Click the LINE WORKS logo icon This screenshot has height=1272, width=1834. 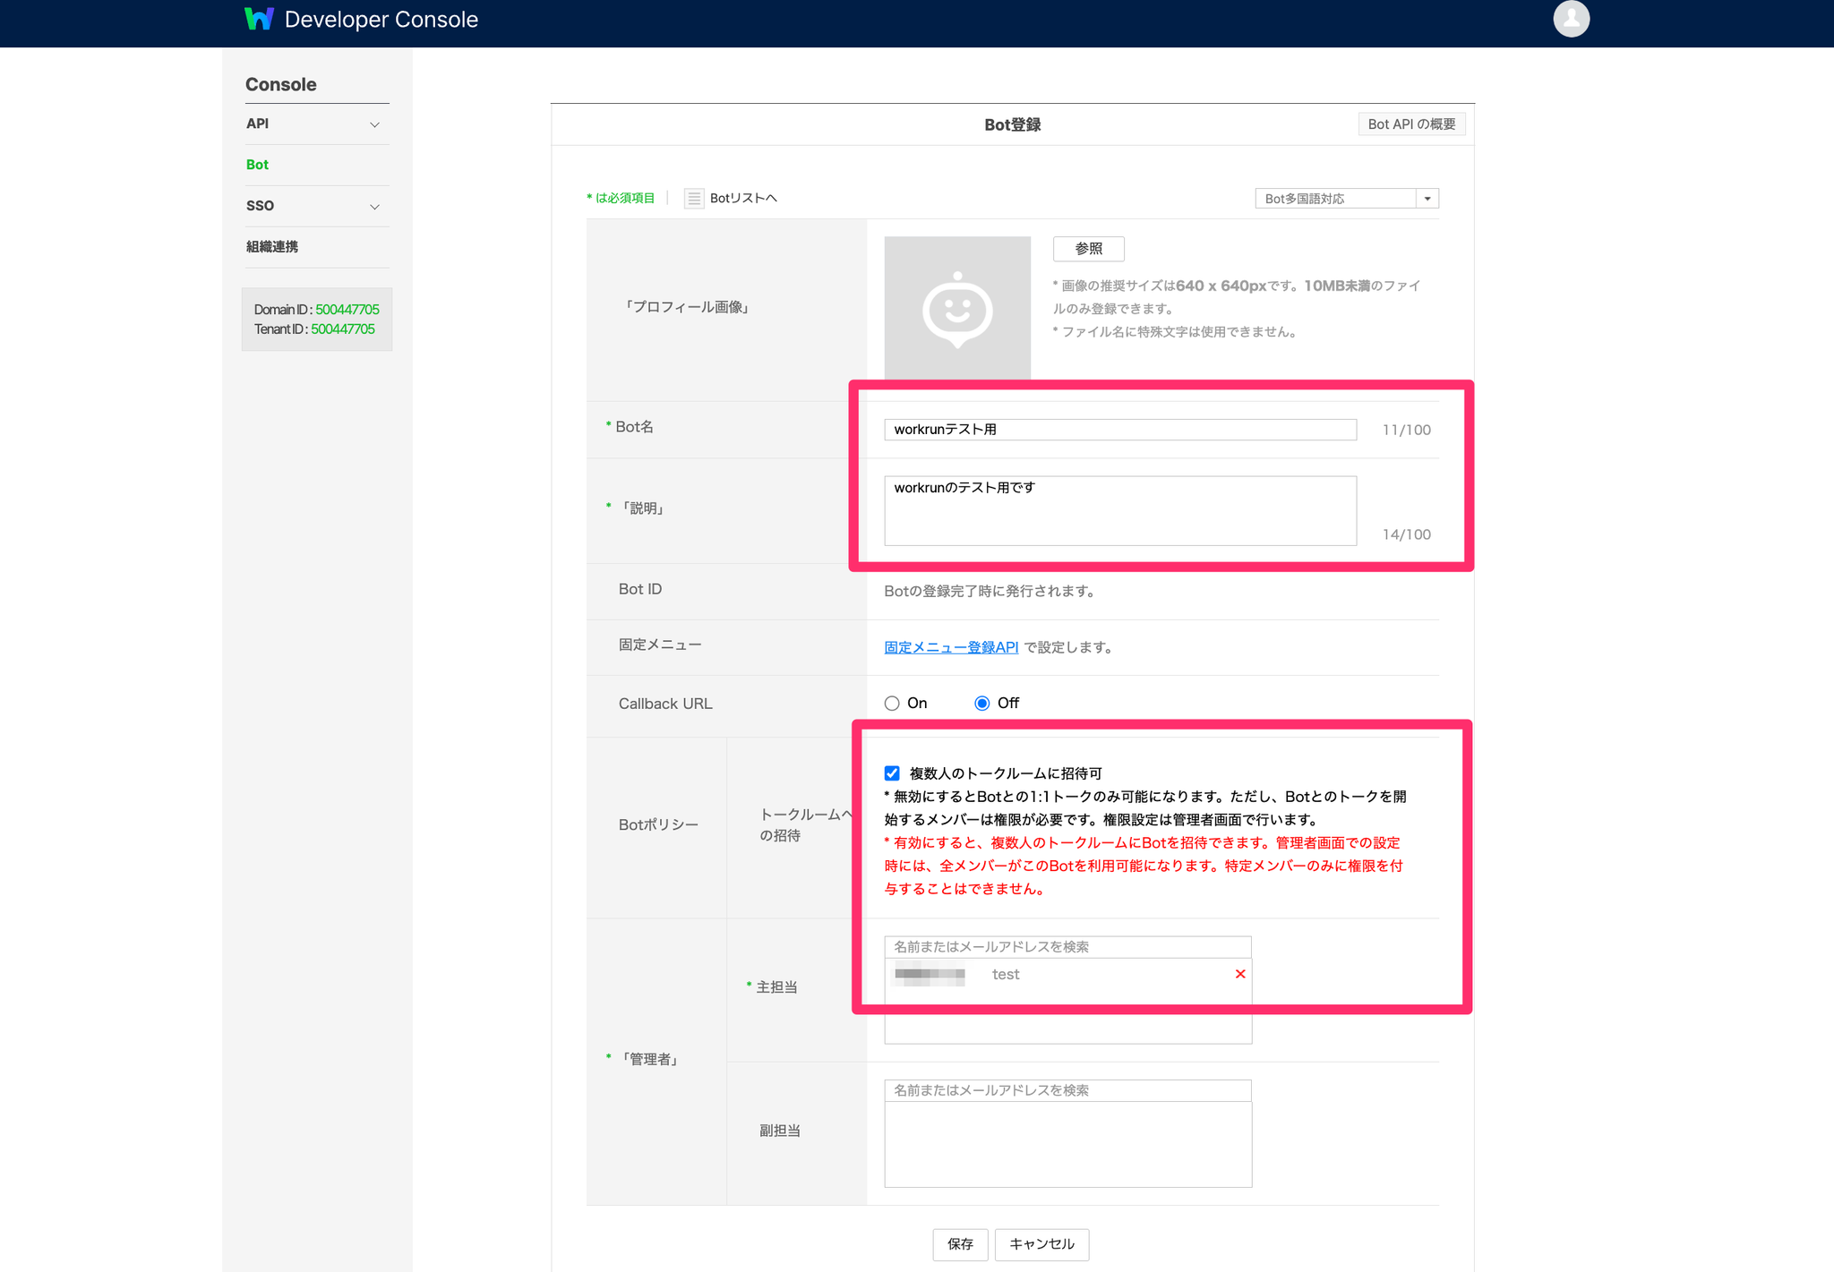[259, 19]
